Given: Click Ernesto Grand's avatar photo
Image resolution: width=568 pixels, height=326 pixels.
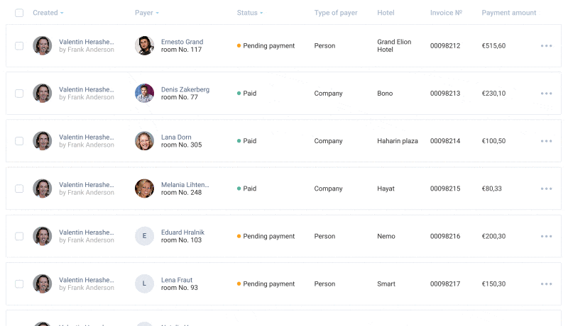Looking at the screenshot, I should coord(145,45).
